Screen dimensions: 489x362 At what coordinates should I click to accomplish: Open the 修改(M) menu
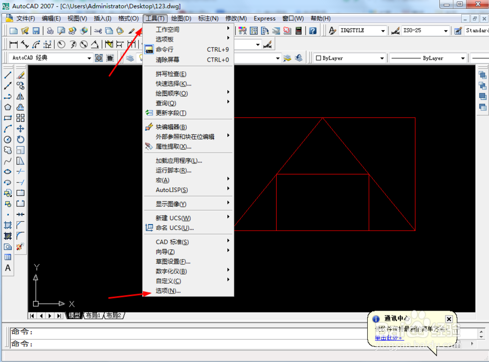point(236,19)
